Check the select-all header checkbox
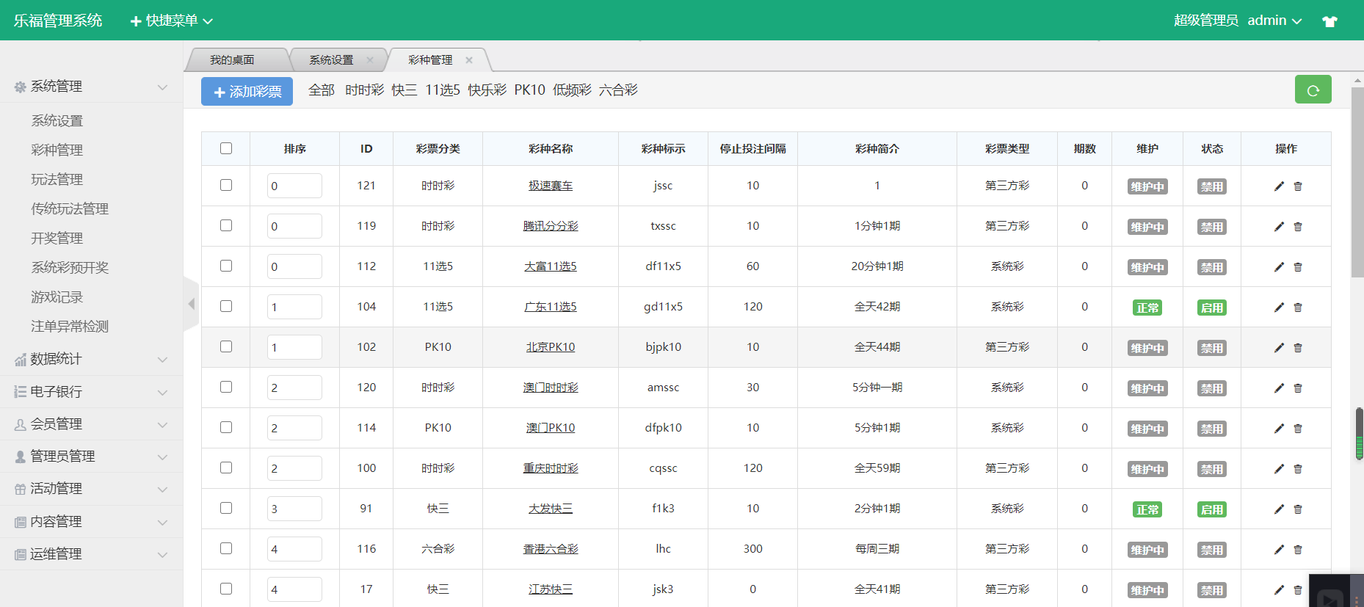Viewport: 1364px width, 607px height. tap(226, 148)
